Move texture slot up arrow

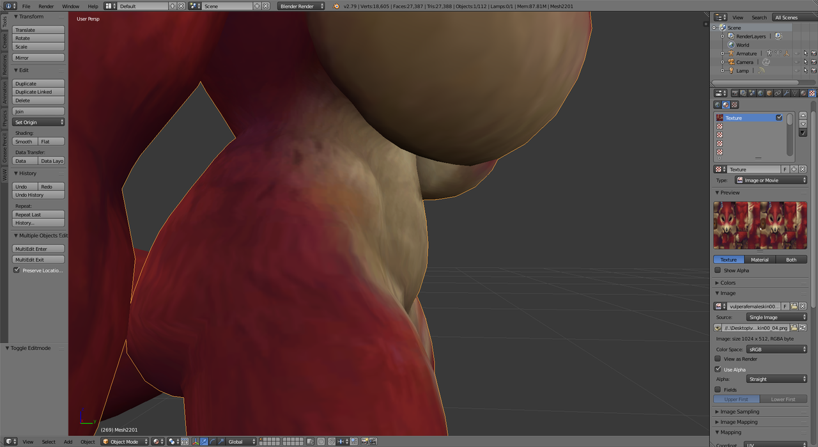point(803,116)
